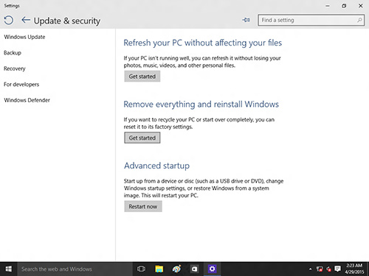Focus the Find a setting search box

[x=311, y=20]
